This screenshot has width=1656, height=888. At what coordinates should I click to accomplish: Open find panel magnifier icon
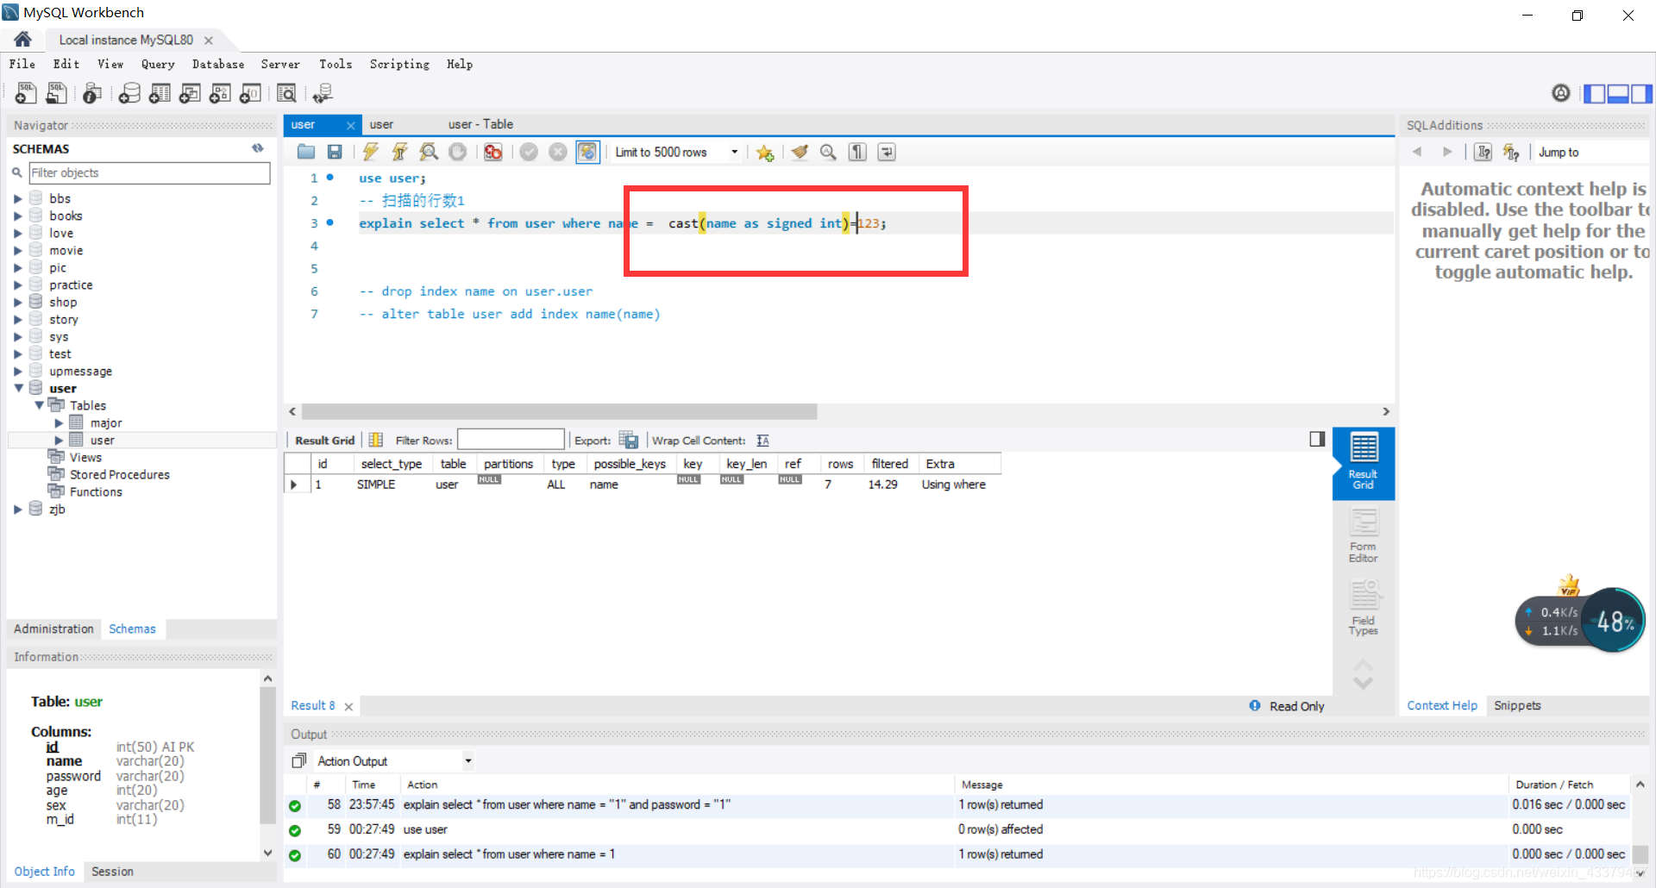click(828, 152)
